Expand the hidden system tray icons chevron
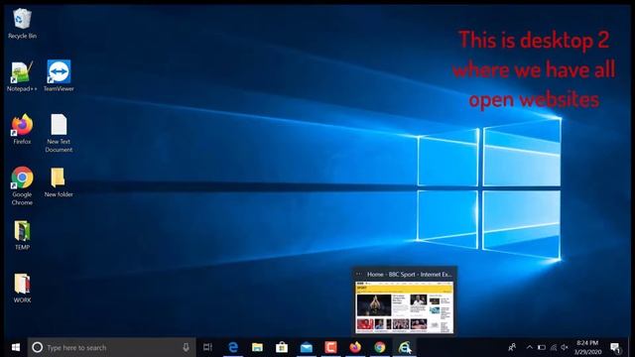 529,347
